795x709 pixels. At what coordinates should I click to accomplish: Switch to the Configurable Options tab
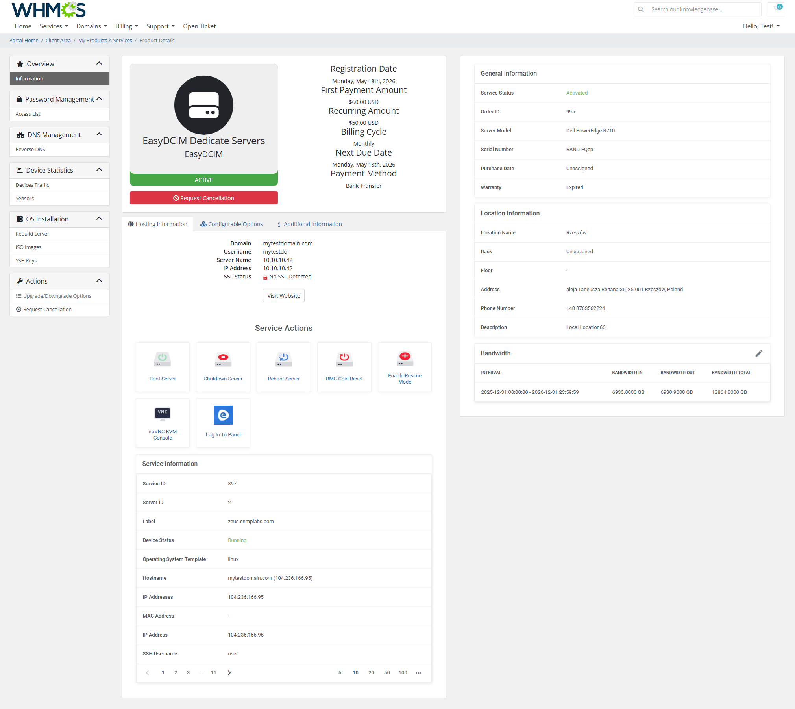(x=231, y=224)
